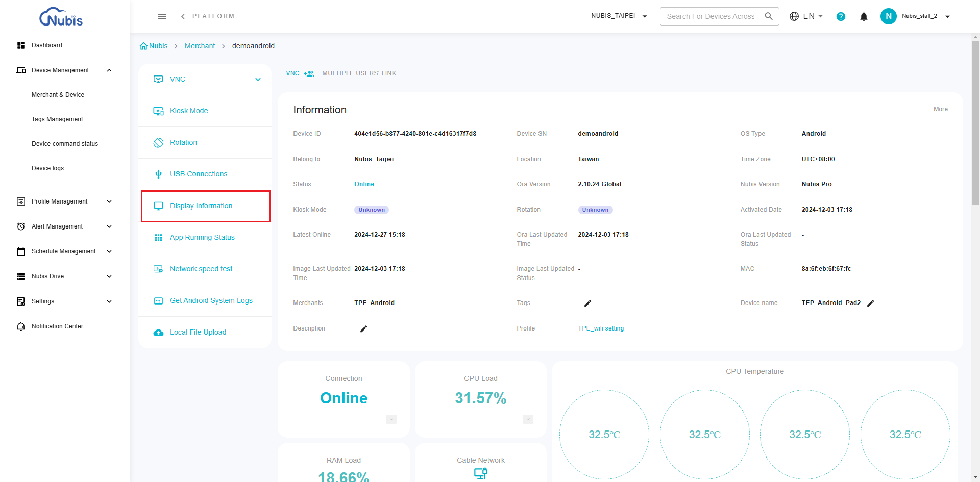Click the Kiosk Mode Unknown badge
The image size is (980, 482).
pyautogui.click(x=371, y=210)
